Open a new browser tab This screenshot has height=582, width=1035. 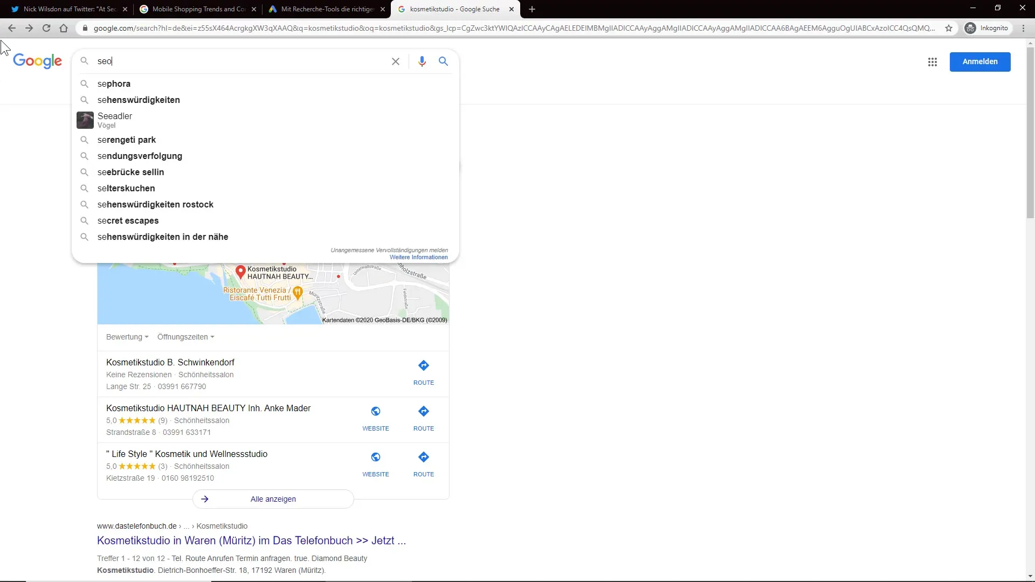pos(532,9)
